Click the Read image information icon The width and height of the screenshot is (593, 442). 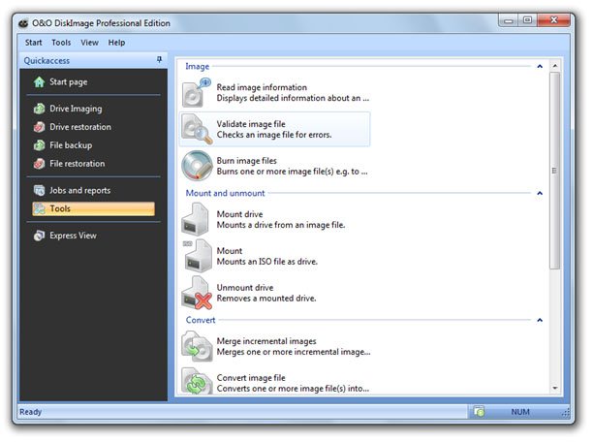[198, 92]
